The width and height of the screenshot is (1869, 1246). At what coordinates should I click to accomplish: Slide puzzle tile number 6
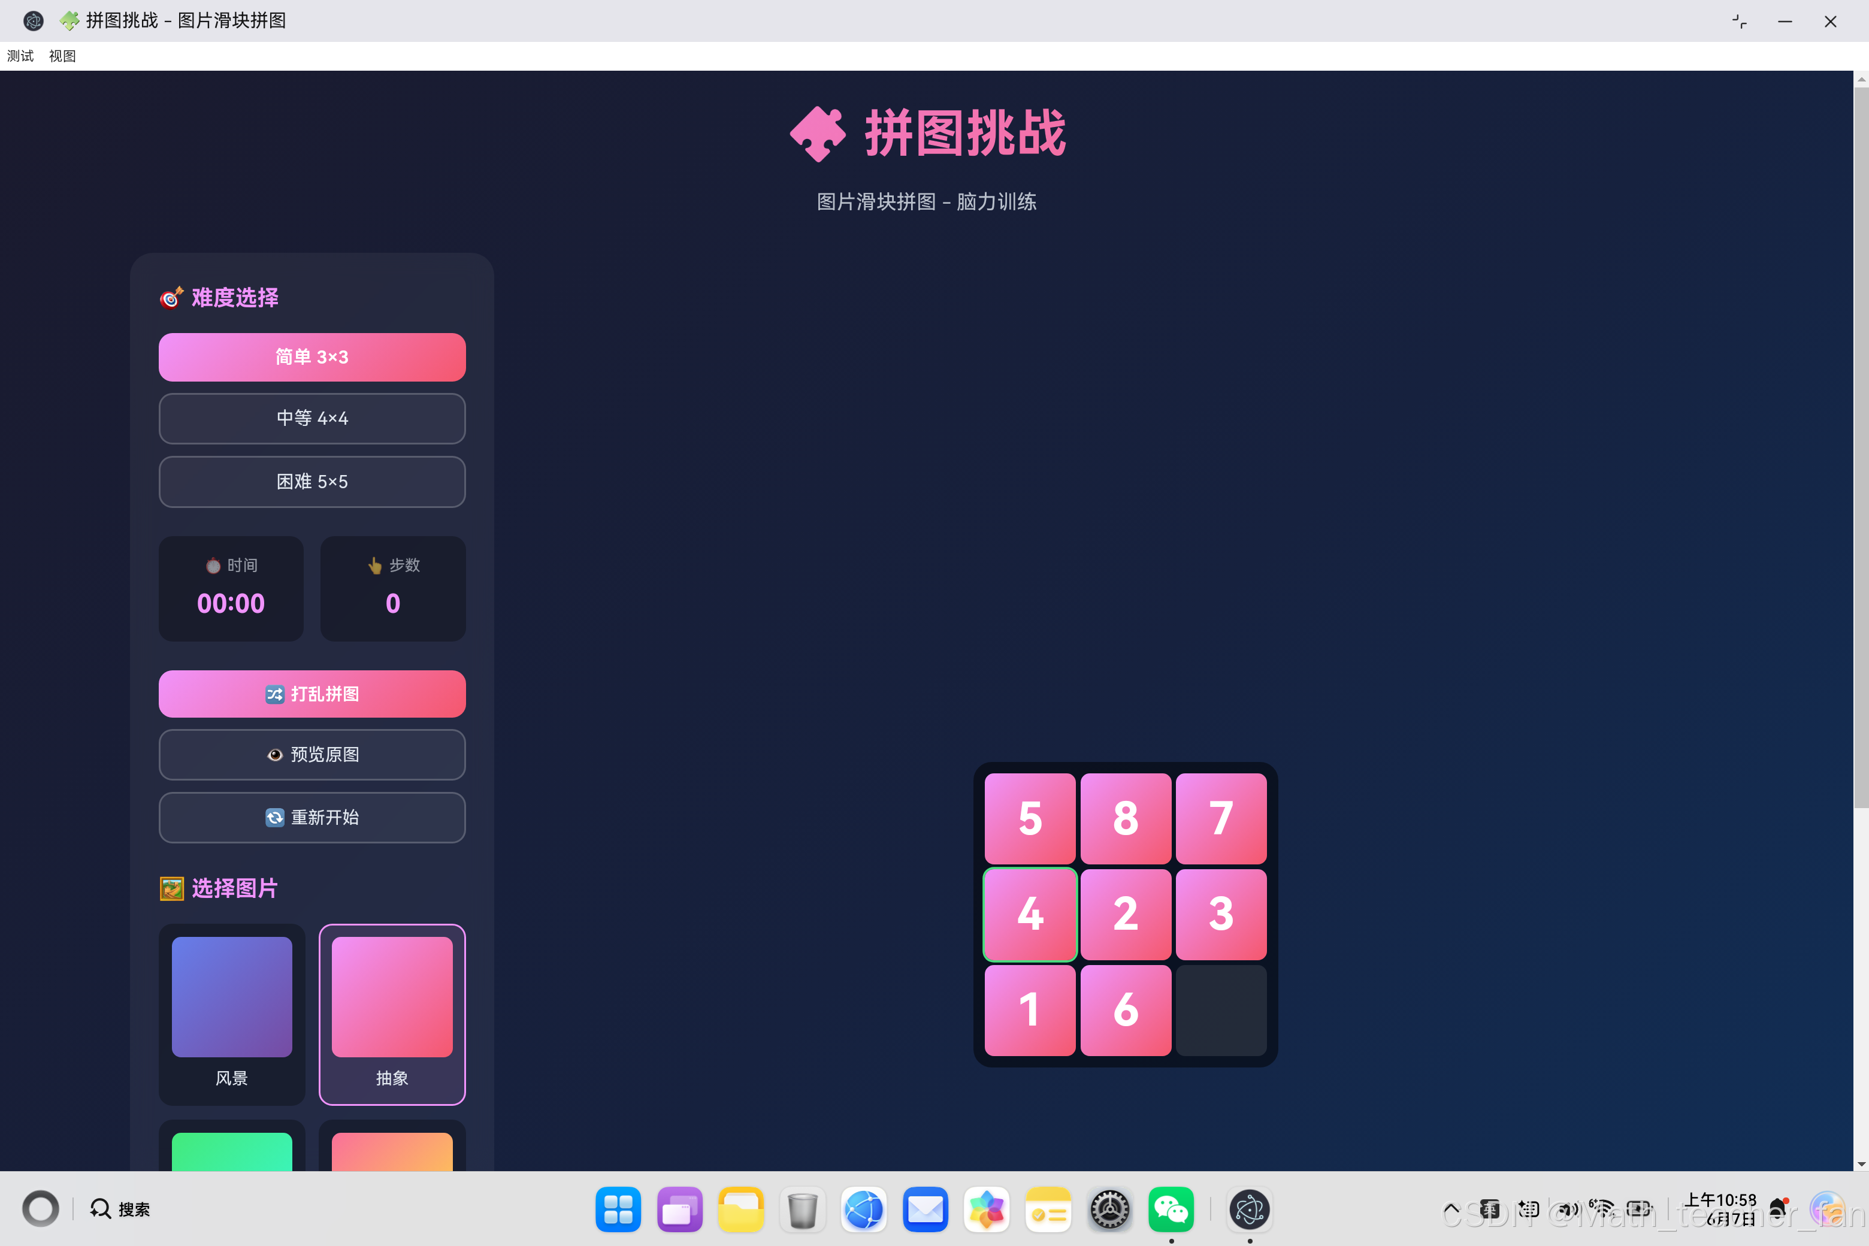(x=1125, y=1010)
